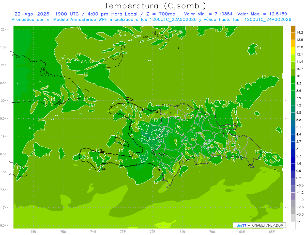Click the "22N" latitude axis label
The width and height of the screenshot is (305, 235).
coord(4,29)
